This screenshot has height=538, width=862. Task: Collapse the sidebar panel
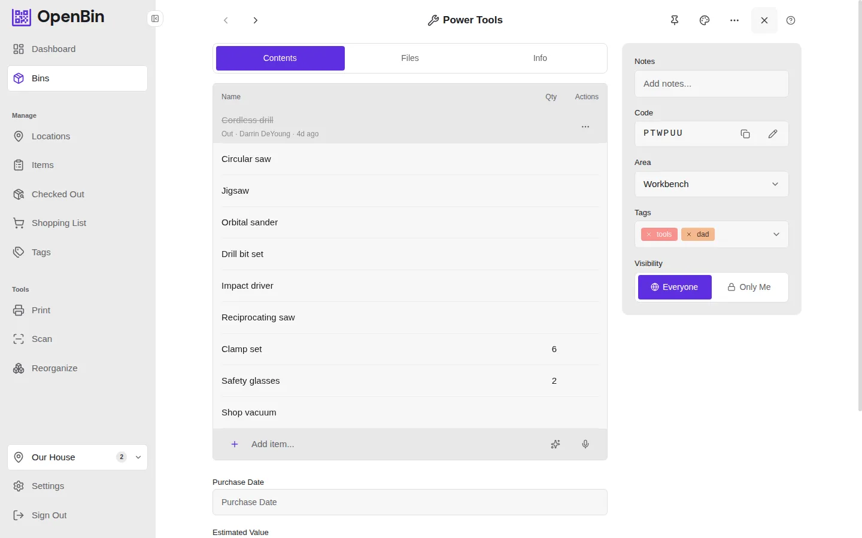pyautogui.click(x=155, y=19)
